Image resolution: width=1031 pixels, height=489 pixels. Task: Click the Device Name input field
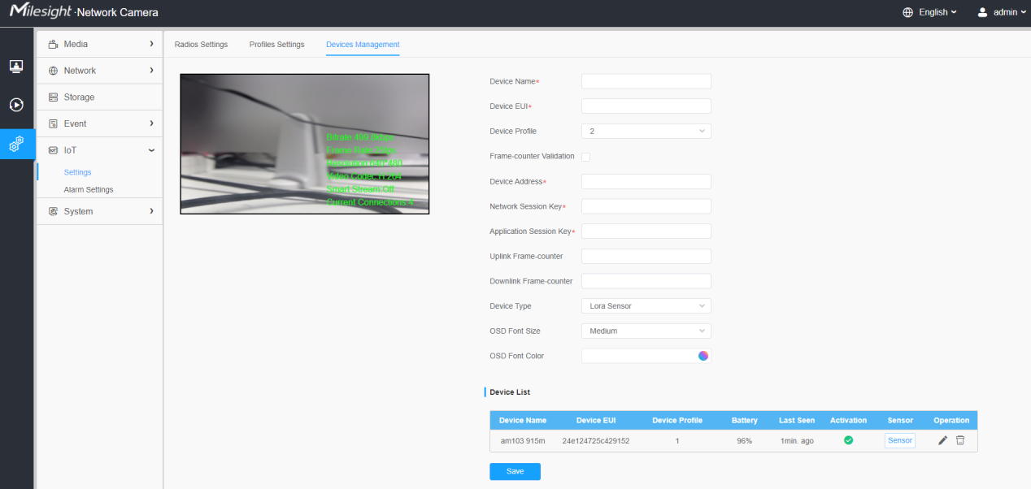point(646,81)
